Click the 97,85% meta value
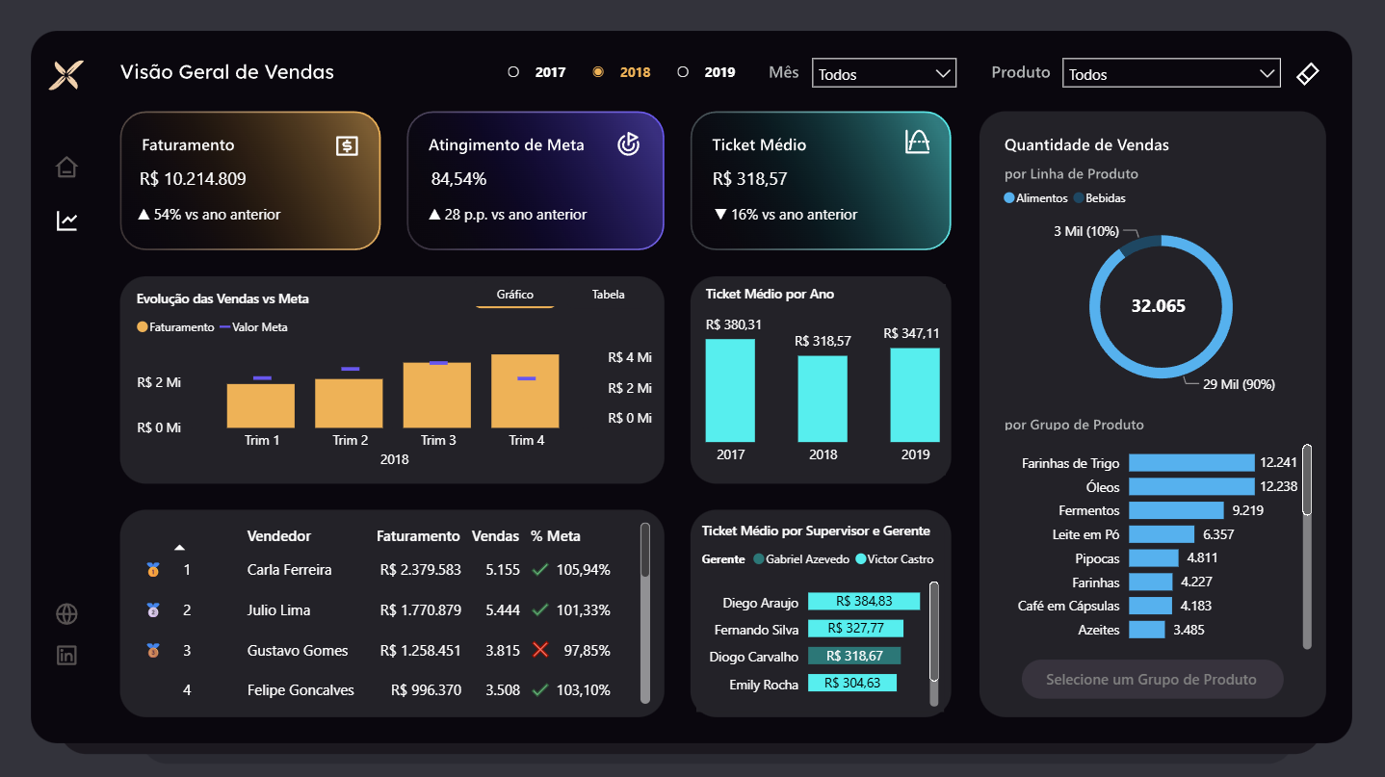 coord(588,651)
